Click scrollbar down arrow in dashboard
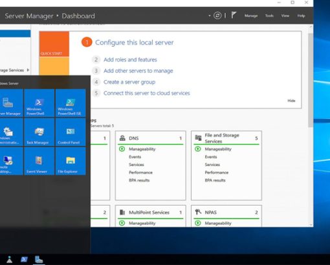This screenshot has width=330, height=265. coord(311,224)
